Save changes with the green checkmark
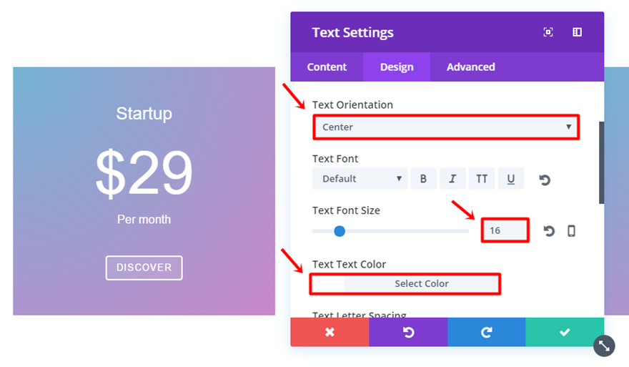 coord(565,332)
